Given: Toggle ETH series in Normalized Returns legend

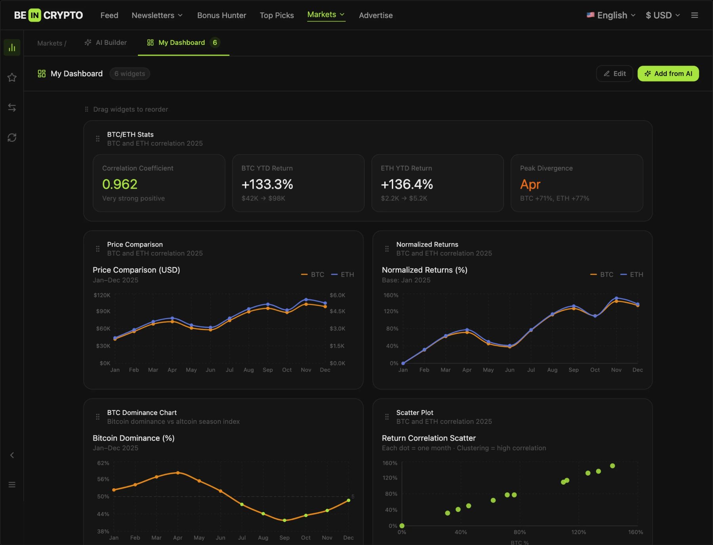Looking at the screenshot, I should (632, 274).
